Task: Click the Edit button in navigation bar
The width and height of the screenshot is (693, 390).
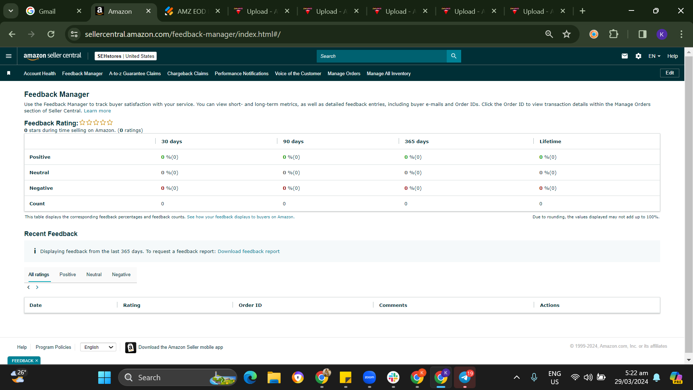Action: [670, 73]
